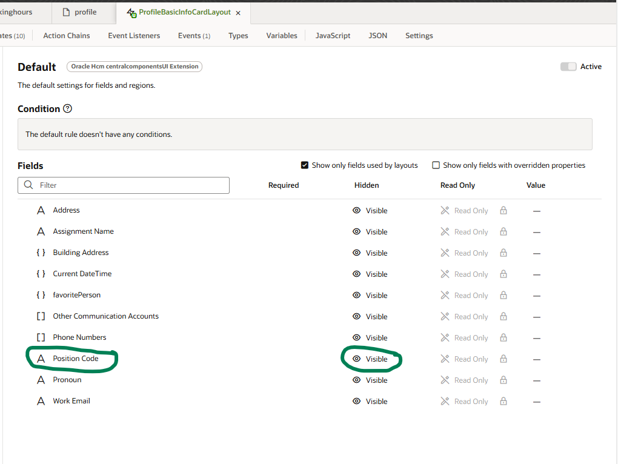
Task: Open the Action Chains tab
Action: [67, 36]
